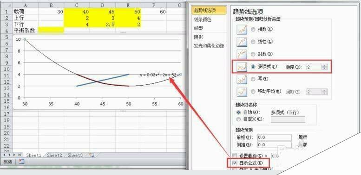
Task: Click the polynomial trendline type icon
Action: tap(242, 67)
